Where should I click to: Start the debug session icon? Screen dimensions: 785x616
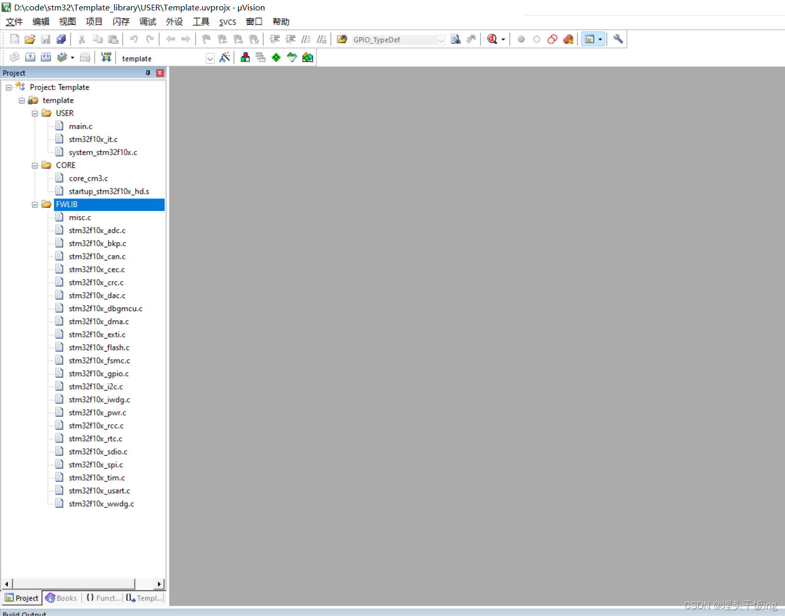[492, 39]
